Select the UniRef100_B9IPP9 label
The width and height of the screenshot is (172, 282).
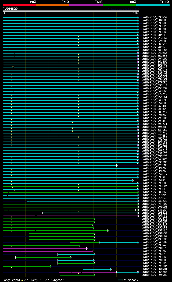pyautogui.click(x=154, y=65)
